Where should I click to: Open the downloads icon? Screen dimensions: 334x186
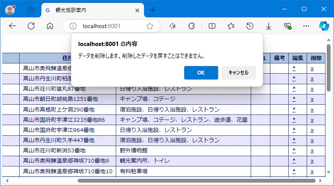[269, 26]
